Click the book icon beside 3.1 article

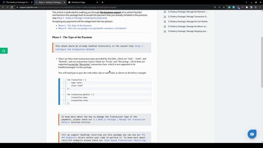click(165, 12)
